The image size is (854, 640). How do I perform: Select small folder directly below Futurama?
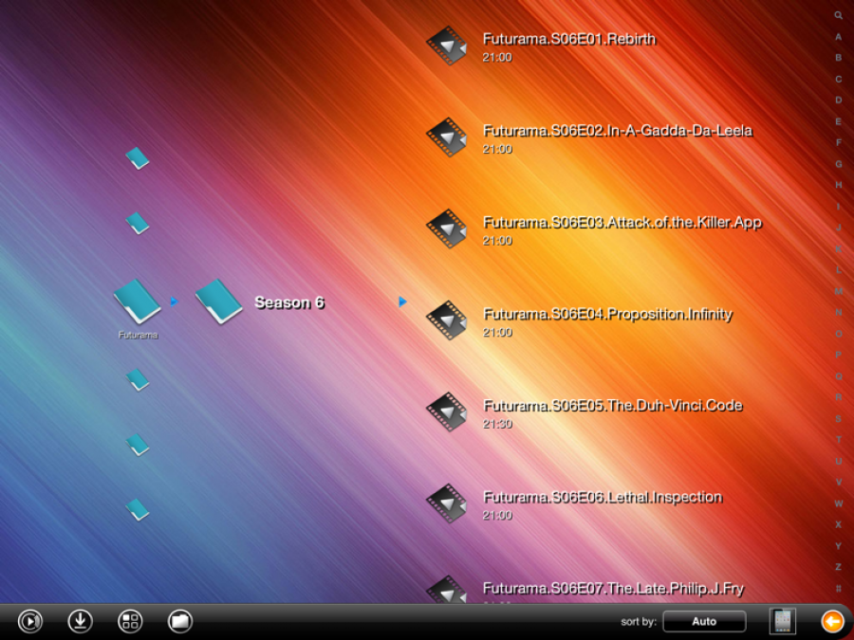138,380
